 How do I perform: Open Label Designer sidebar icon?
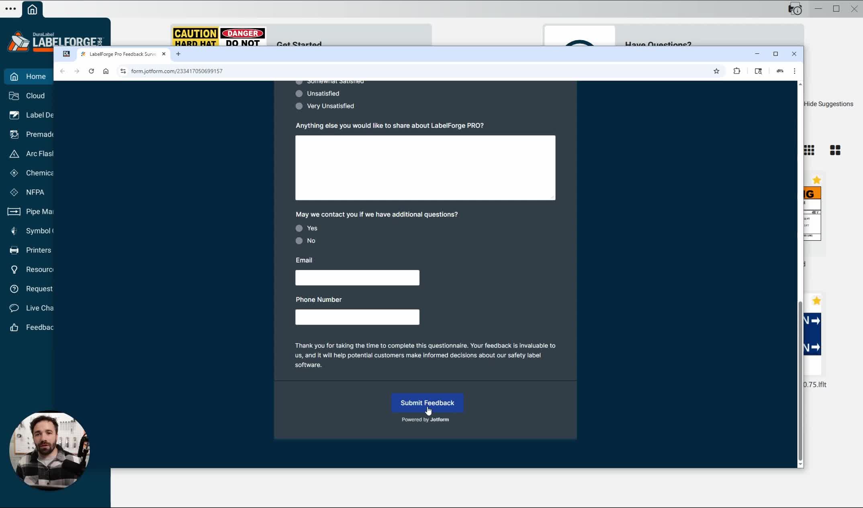pos(14,115)
